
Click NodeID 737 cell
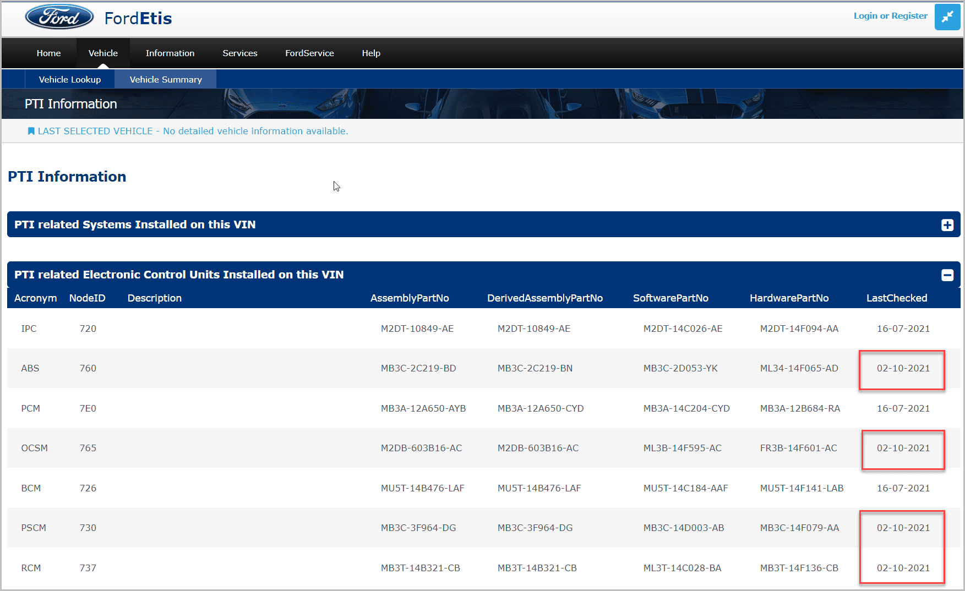tap(88, 568)
